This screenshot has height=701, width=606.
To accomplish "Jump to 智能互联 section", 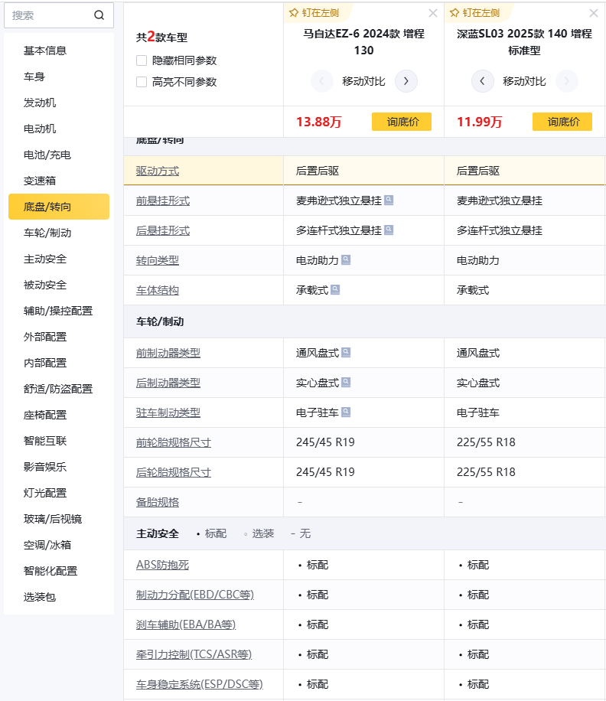I will pos(45,441).
